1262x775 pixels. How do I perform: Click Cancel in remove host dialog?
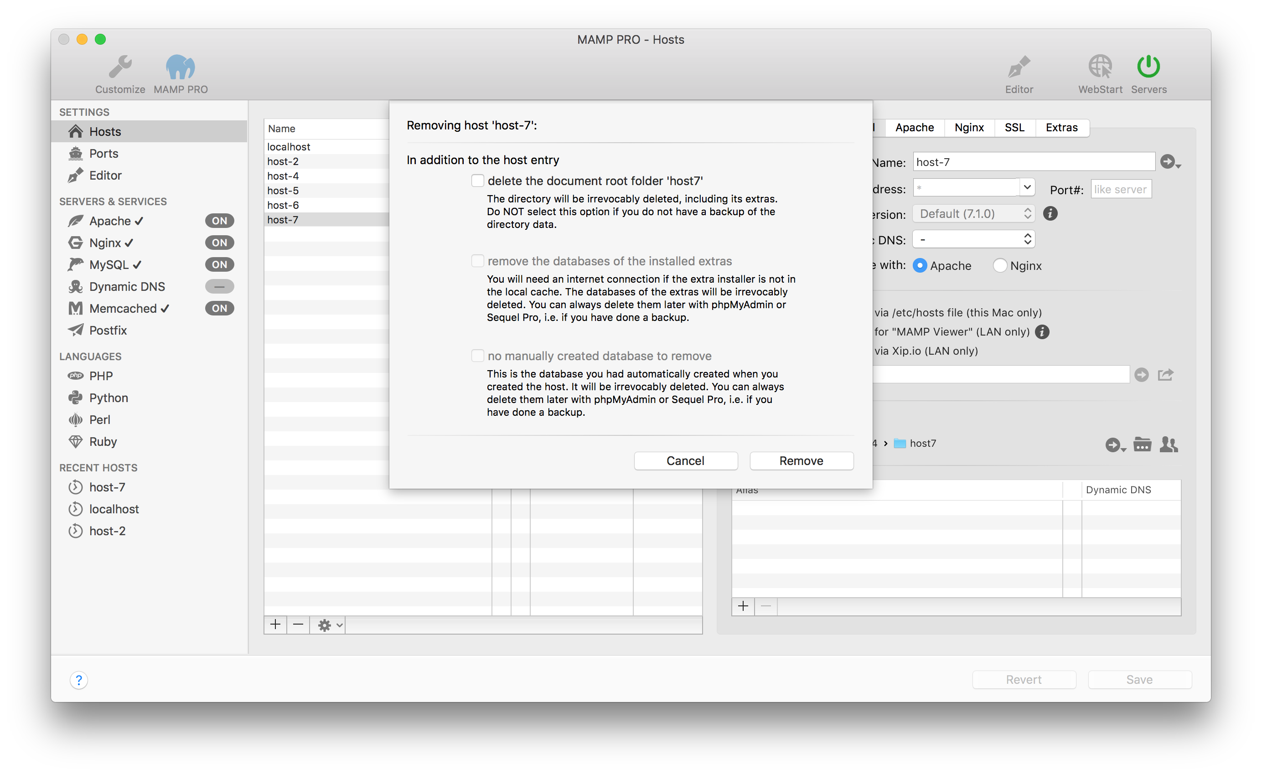[685, 461]
